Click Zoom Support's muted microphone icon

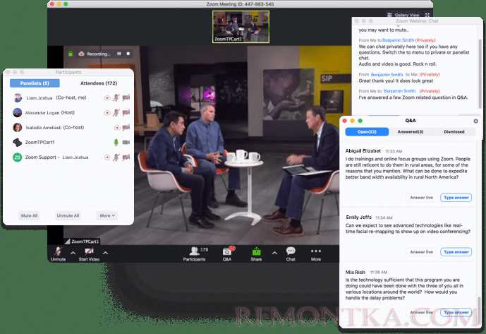pos(116,157)
